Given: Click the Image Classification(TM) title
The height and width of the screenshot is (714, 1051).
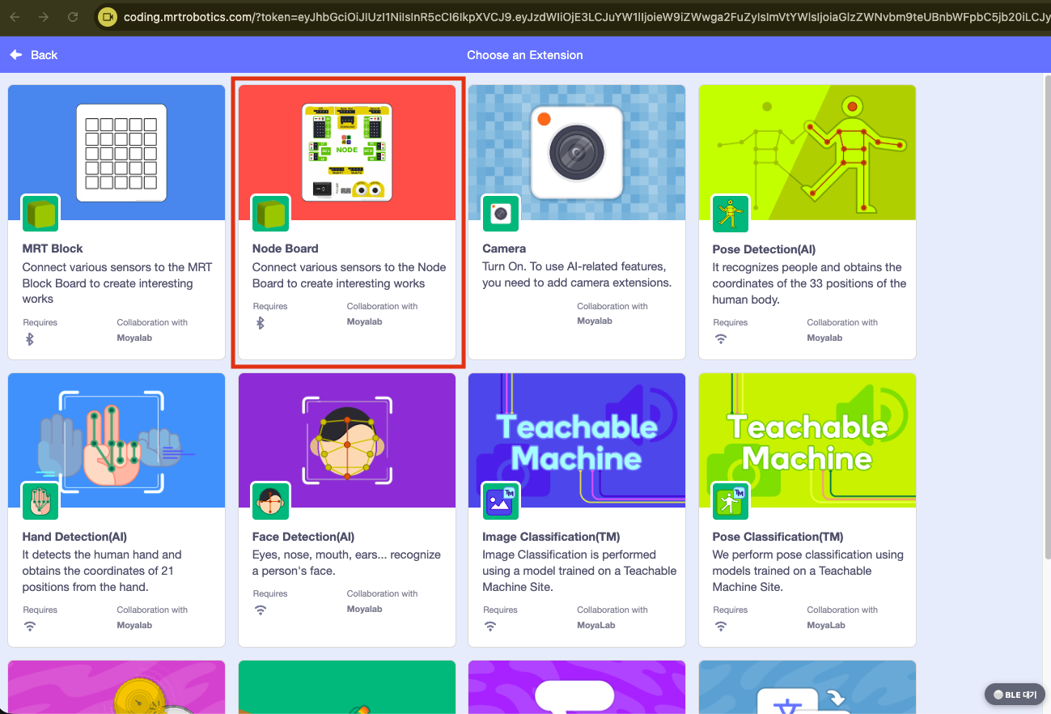Looking at the screenshot, I should [x=551, y=537].
